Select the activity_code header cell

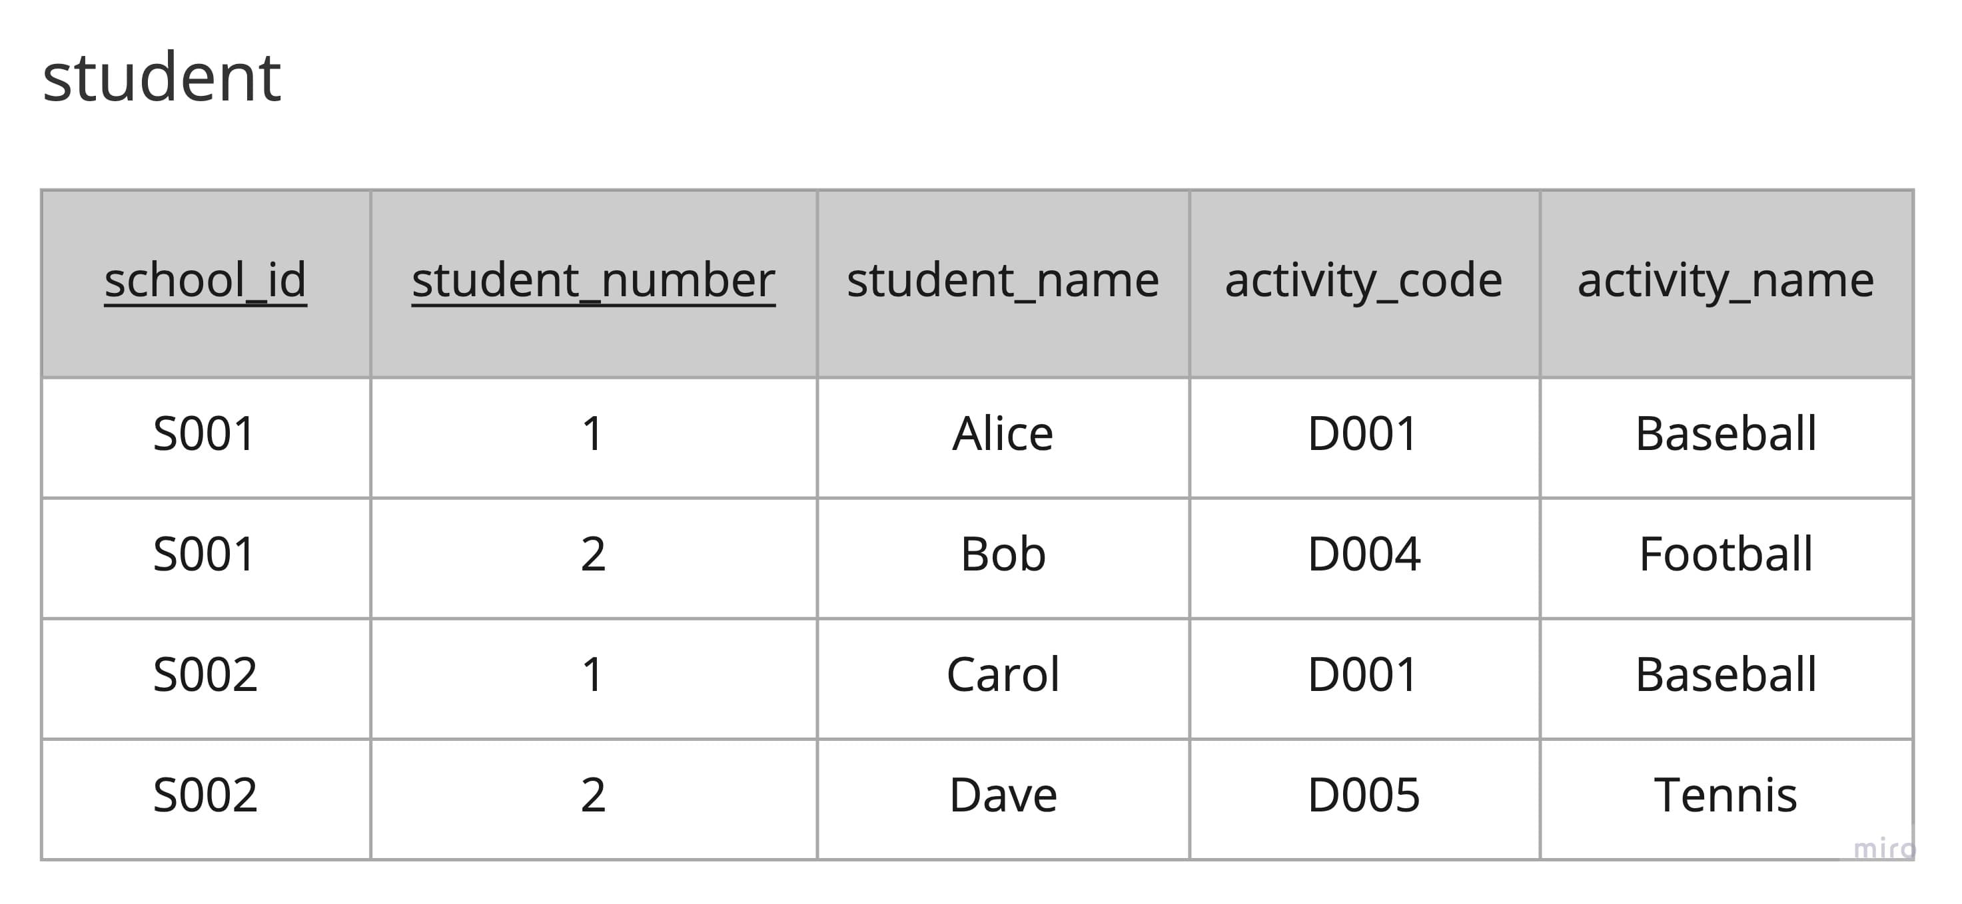pyautogui.click(x=1363, y=280)
